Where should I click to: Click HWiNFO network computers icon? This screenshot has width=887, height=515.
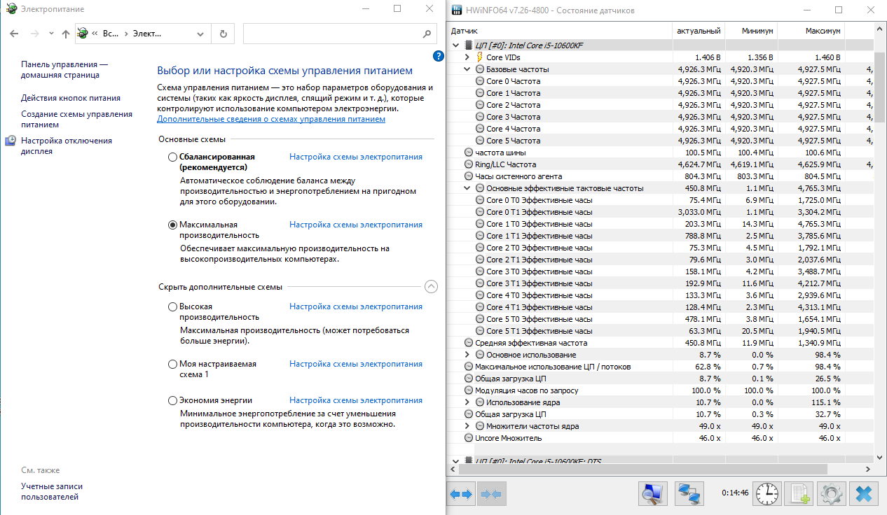click(x=689, y=494)
